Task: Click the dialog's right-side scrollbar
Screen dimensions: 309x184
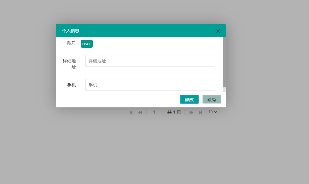Action: (224, 89)
